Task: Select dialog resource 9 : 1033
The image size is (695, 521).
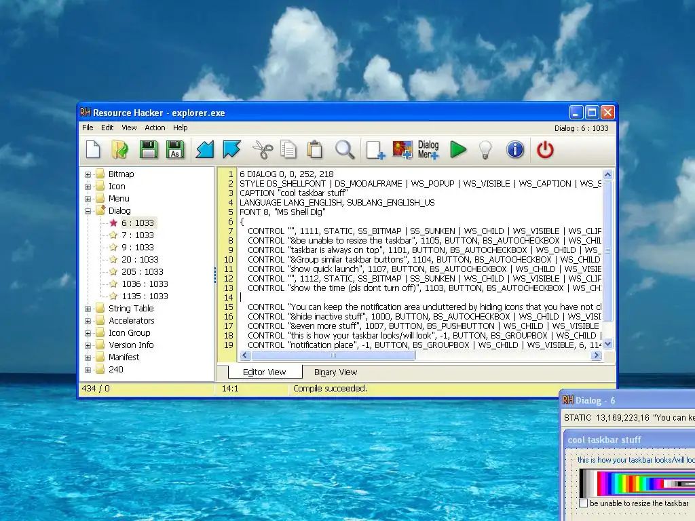Action: coord(137,247)
